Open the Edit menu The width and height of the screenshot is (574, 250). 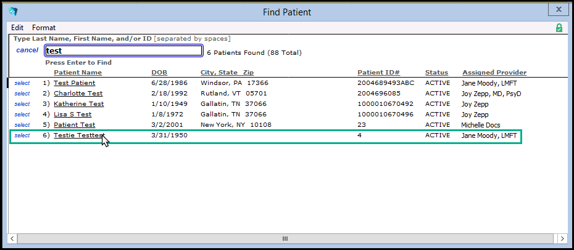(17, 28)
